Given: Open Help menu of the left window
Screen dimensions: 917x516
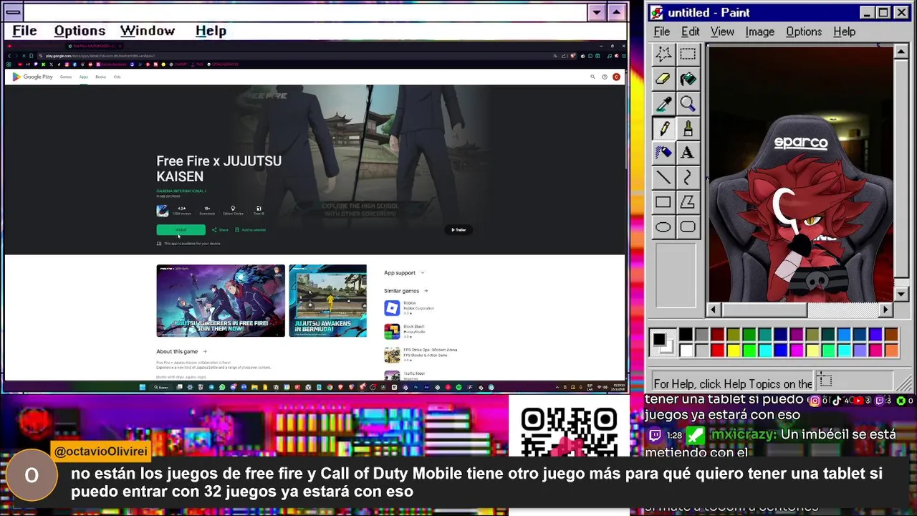Looking at the screenshot, I should (x=211, y=31).
